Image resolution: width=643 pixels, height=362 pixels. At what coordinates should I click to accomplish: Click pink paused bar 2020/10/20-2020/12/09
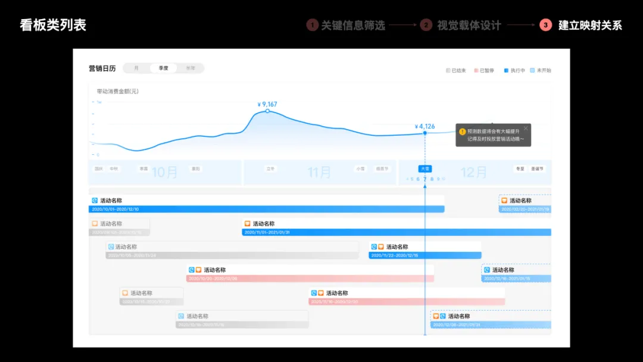click(310, 279)
